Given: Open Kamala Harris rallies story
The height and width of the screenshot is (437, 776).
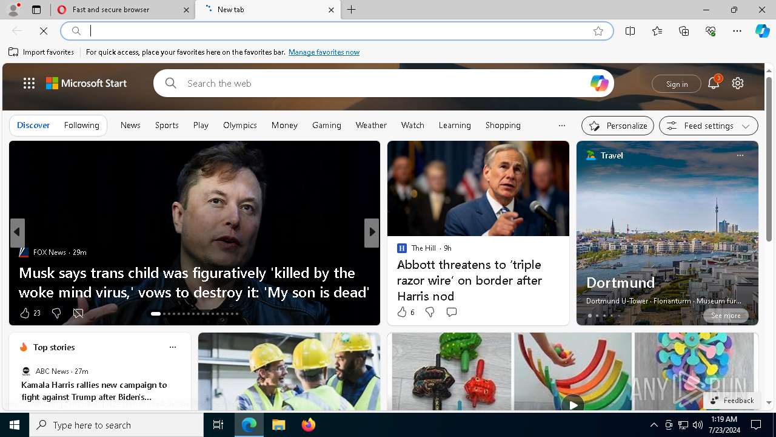Looking at the screenshot, I should pyautogui.click(x=94, y=391).
